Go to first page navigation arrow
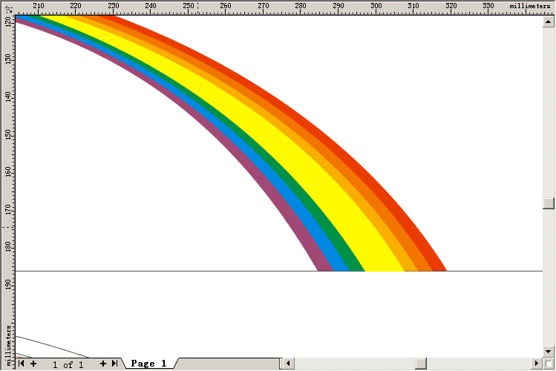556x371 pixels. click(x=22, y=364)
